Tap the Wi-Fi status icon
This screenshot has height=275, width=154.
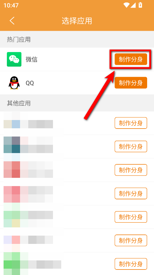126,5
